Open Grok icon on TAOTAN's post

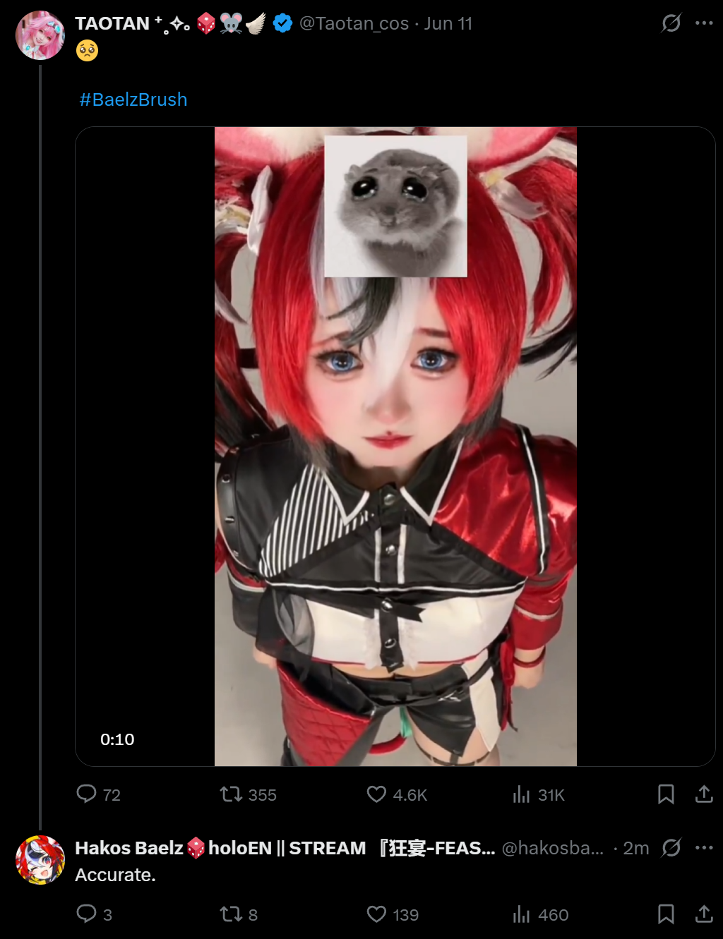(671, 23)
